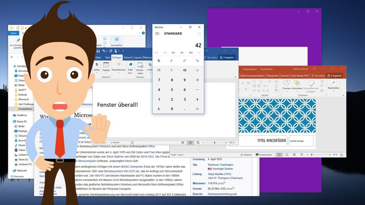This screenshot has width=365, height=205.
Task: Switch to Word's Datei tab
Action: tap(98, 57)
